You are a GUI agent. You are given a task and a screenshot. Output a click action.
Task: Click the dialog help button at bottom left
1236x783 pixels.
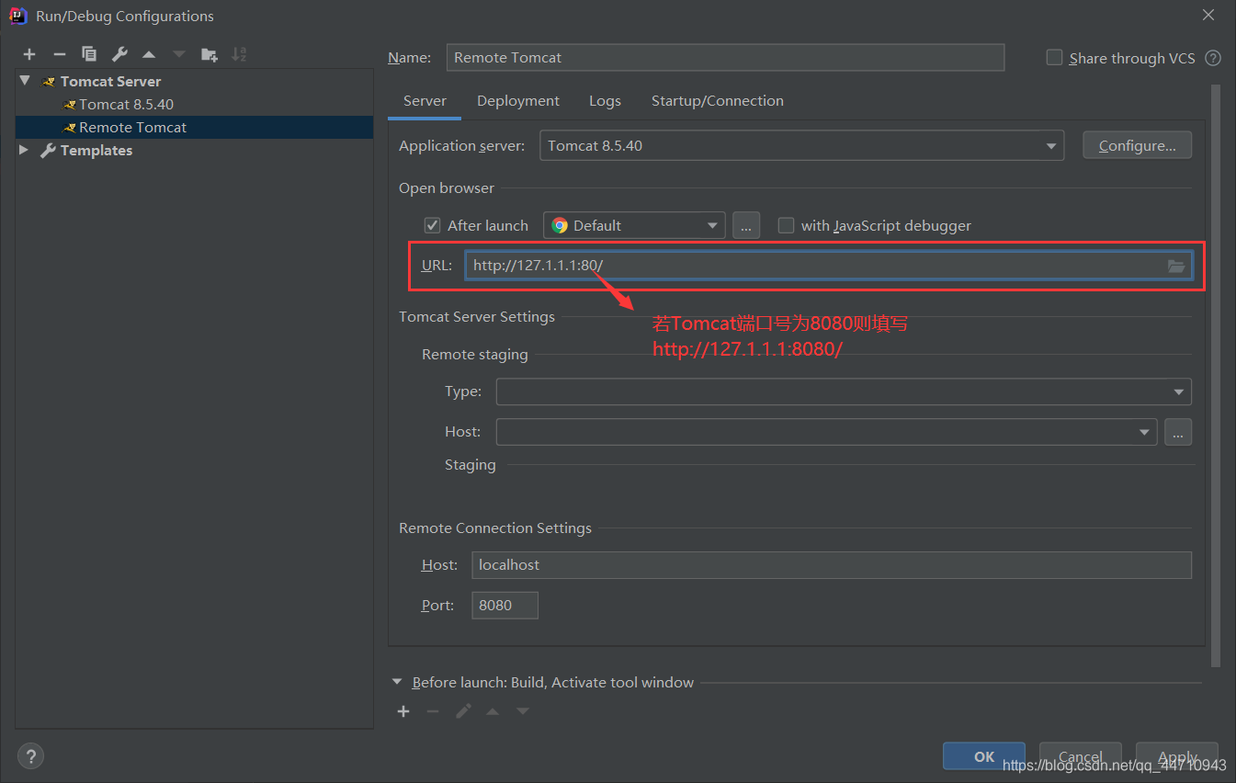[30, 756]
